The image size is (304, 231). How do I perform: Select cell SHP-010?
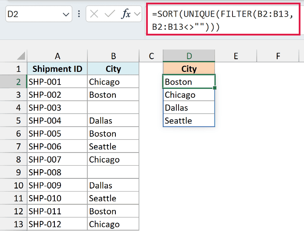[57, 198]
